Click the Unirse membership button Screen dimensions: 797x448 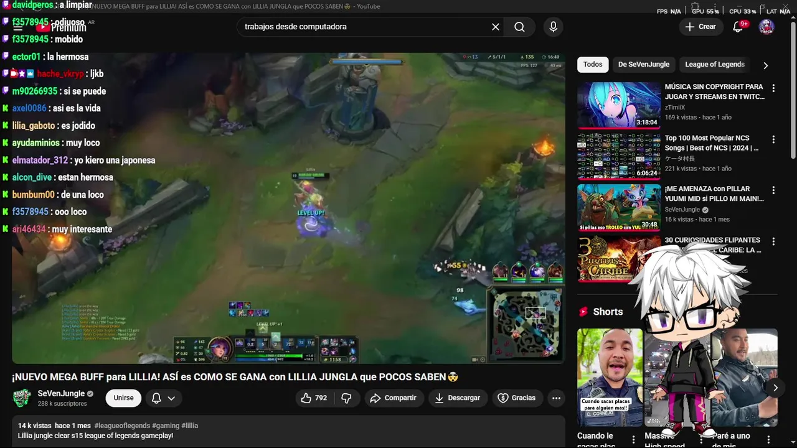tap(123, 398)
